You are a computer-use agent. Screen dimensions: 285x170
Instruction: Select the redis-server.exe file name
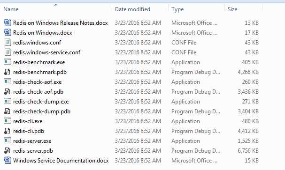[32, 141]
